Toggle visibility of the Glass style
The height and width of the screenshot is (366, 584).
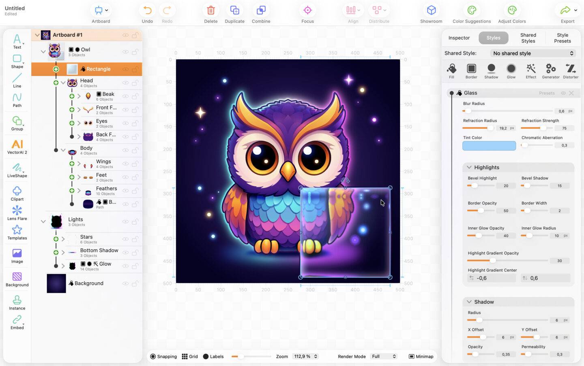tap(563, 93)
